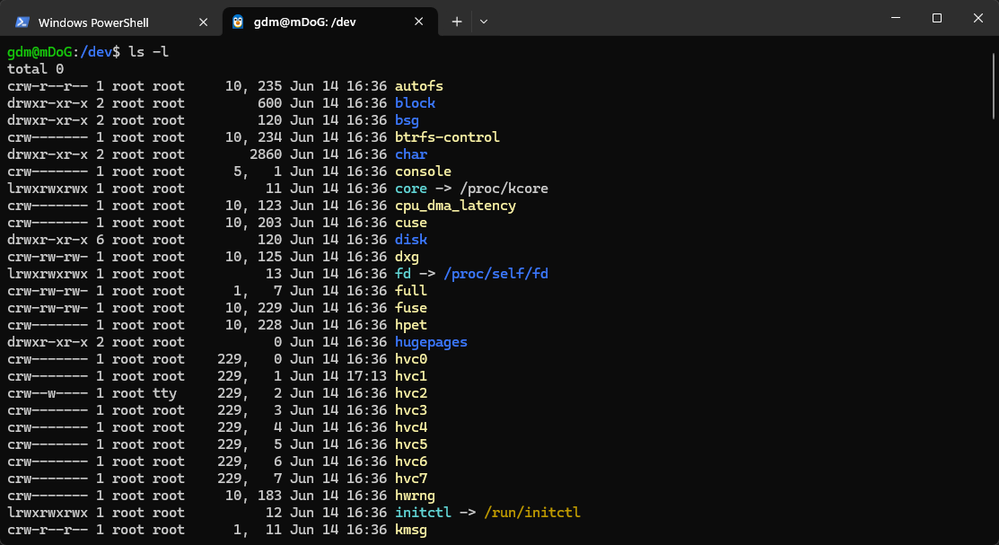Open a new terminal tab

tap(457, 22)
